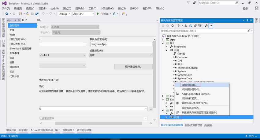Switch to the BLL* document tab
Viewport: 260px width, 140px height.
[24, 20]
